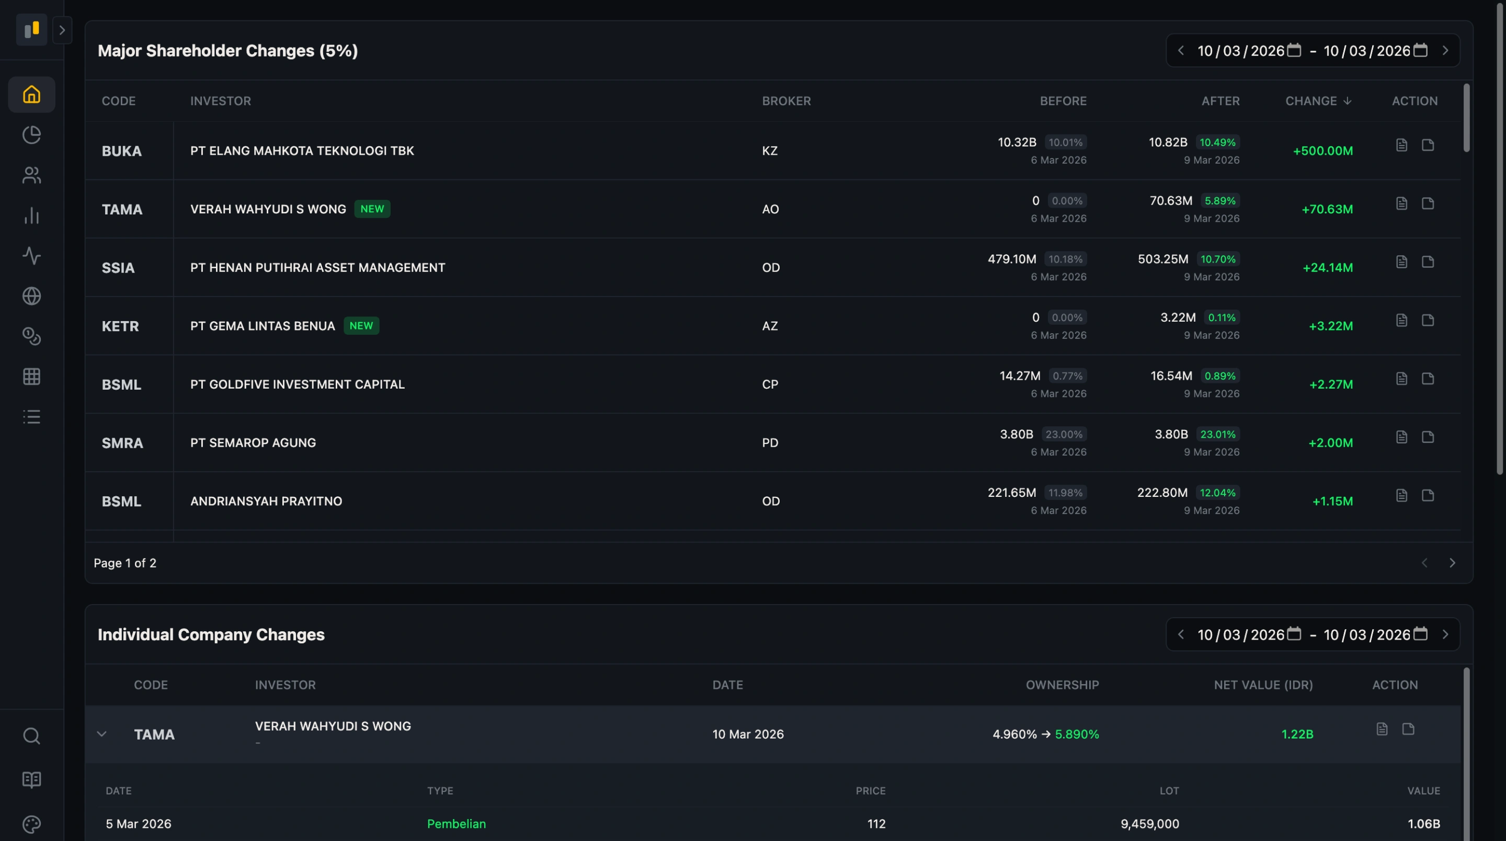Viewport: 1506px width, 841px height.
Task: Open the activity pulse sidebar icon
Action: tap(31, 256)
